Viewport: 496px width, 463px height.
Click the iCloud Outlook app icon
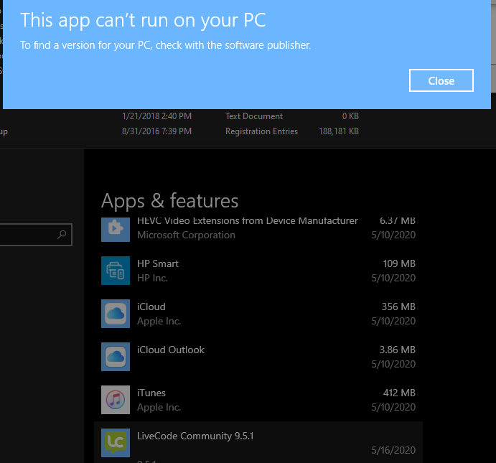(115, 357)
